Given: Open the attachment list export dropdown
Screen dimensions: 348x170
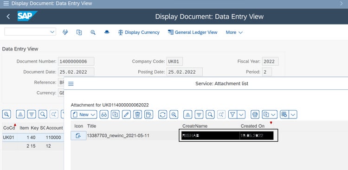Looking at the screenshot, I should [270, 114].
